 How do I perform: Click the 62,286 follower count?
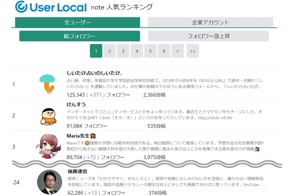75,193
